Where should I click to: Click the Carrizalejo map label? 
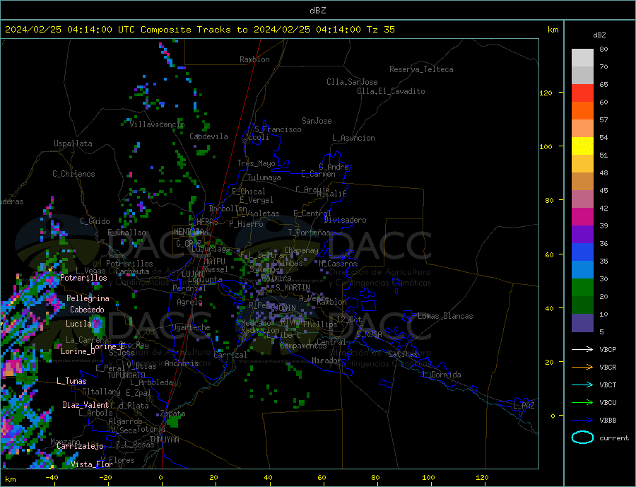click(80, 447)
